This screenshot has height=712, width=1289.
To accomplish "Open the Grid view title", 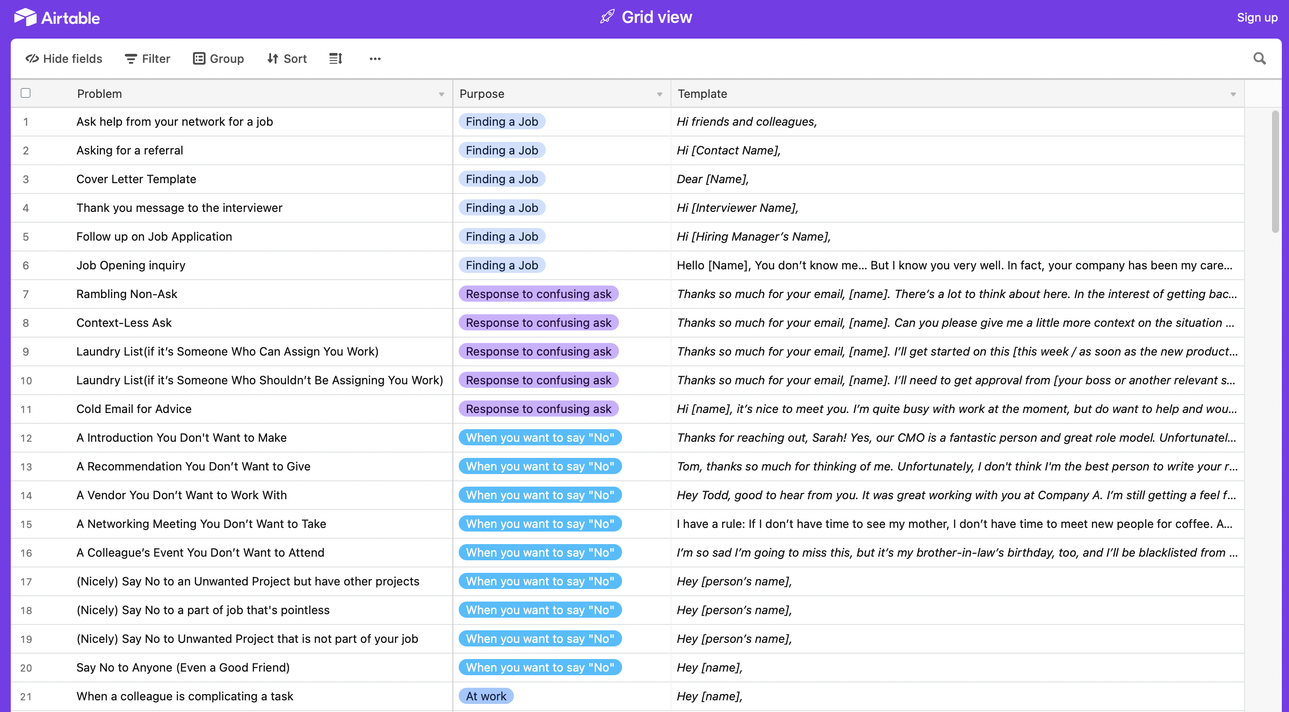I will 657,17.
